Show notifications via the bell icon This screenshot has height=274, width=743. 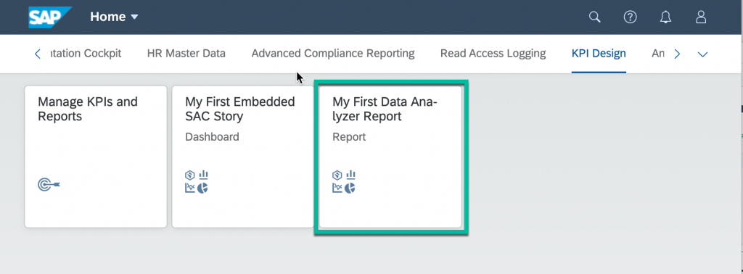[665, 17]
